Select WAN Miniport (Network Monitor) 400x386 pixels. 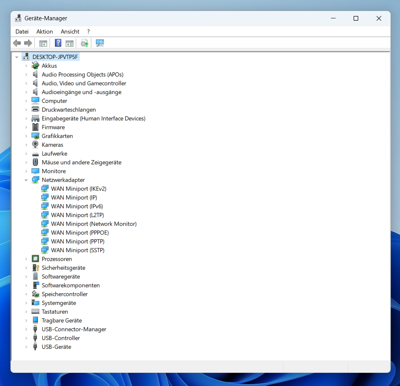[94, 224]
